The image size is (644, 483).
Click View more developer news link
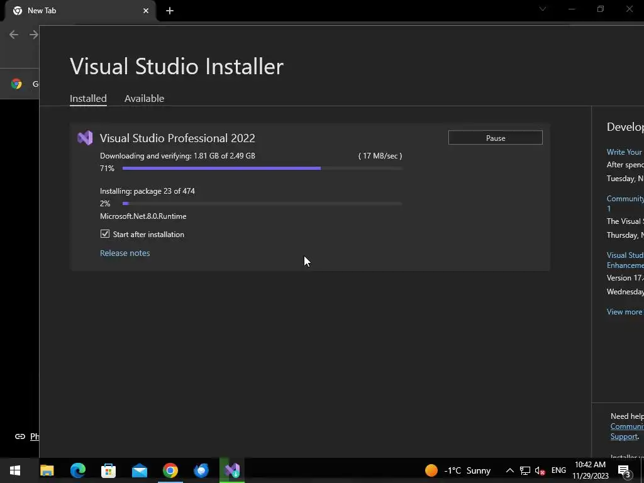pos(625,312)
